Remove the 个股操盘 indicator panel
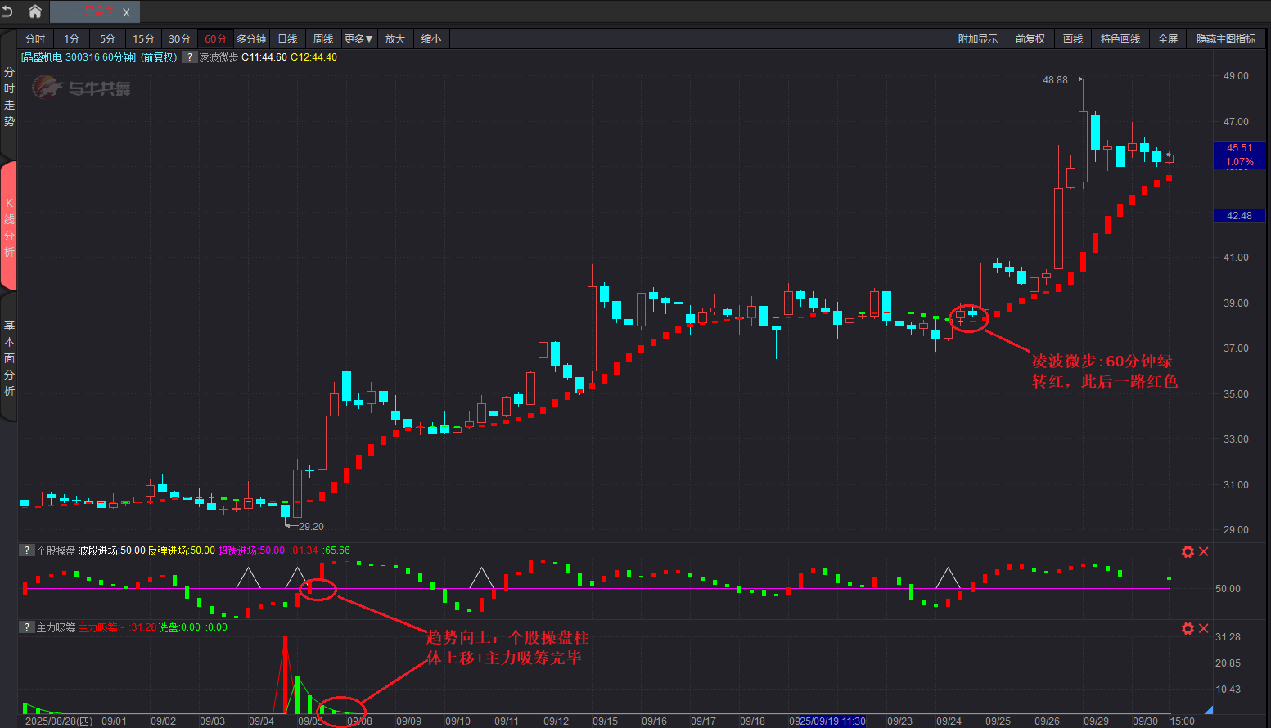This screenshot has width=1271, height=728. tap(1204, 552)
